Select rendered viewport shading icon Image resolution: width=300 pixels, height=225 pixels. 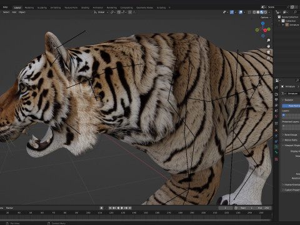tap(266, 12)
